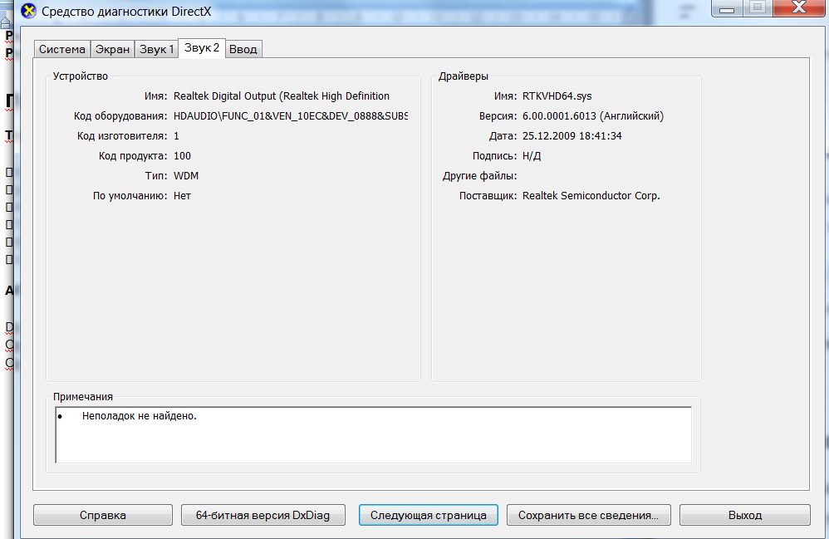Select driver version 6.00.0001.6013 text
829x539 pixels.
592,116
